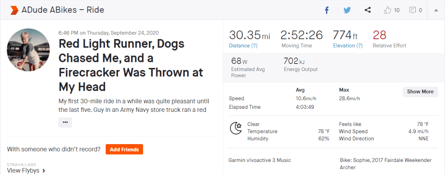Share the ride on Twitter

(347, 10)
